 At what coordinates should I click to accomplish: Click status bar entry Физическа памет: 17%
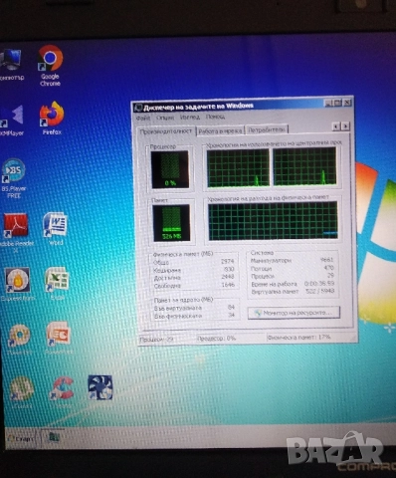pyautogui.click(x=298, y=337)
